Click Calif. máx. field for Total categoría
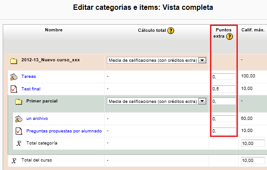Viewport: 267px width, 170px height. click(253, 143)
